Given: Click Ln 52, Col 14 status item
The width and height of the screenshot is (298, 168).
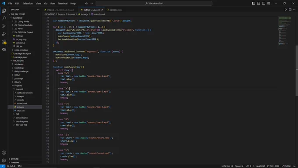Looking at the screenshot, I should coord(227,166).
